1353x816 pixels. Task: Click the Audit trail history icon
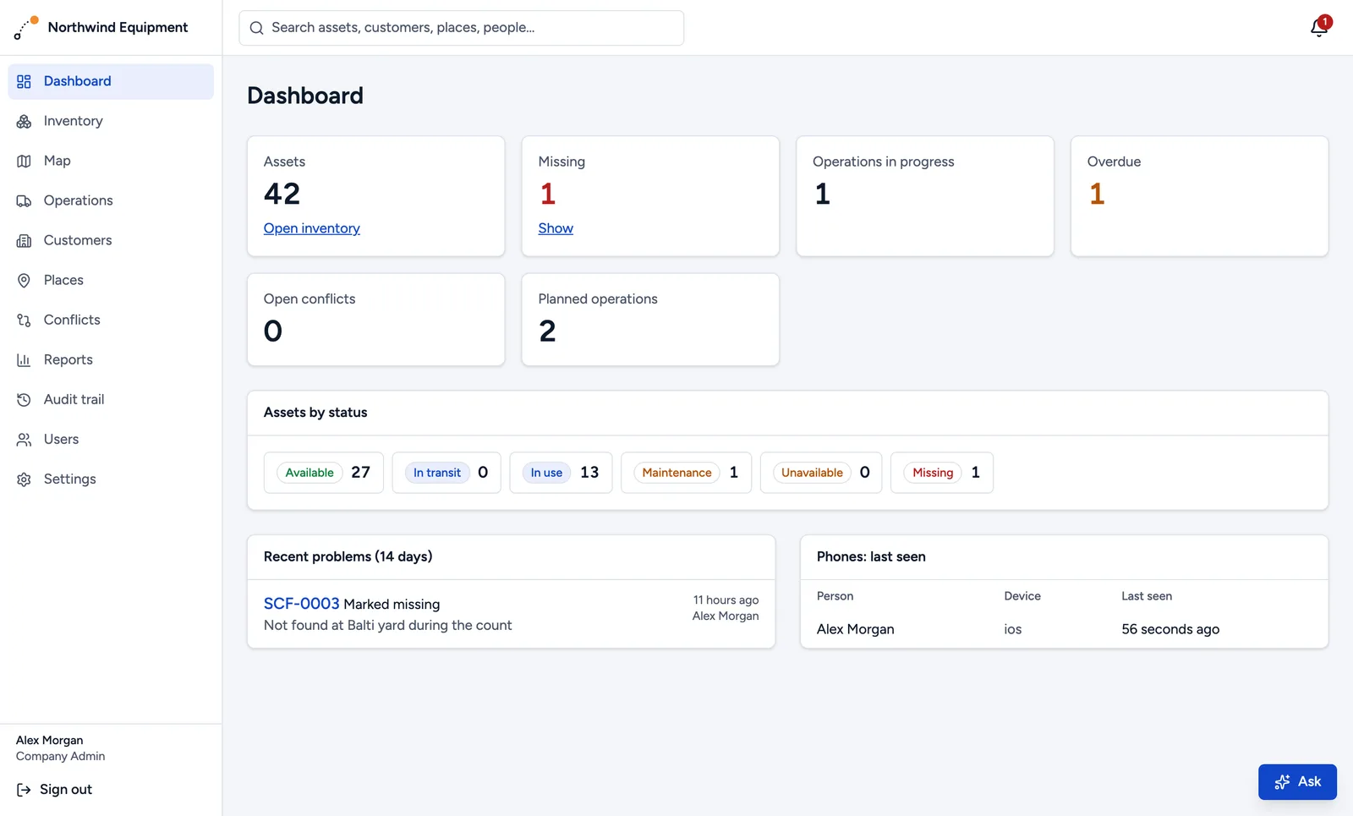point(24,399)
